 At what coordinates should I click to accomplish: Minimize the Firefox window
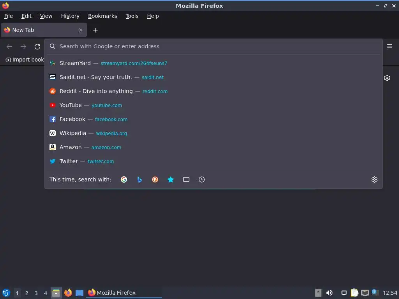coord(378,5)
